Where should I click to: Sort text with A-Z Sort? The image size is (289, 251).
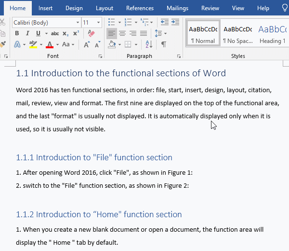[x=149, y=44]
